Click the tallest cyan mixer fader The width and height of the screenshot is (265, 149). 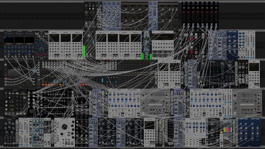click(x=102, y=80)
